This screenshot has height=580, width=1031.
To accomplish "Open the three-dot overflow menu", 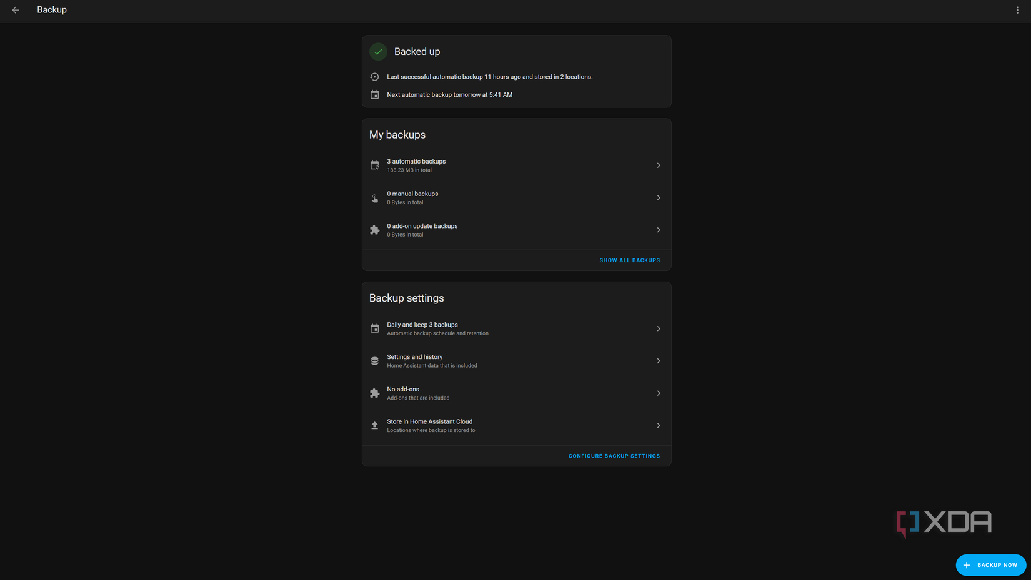I will (1017, 10).
